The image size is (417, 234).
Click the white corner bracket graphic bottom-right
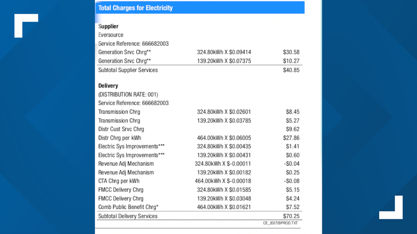pyautogui.click(x=391, y=207)
